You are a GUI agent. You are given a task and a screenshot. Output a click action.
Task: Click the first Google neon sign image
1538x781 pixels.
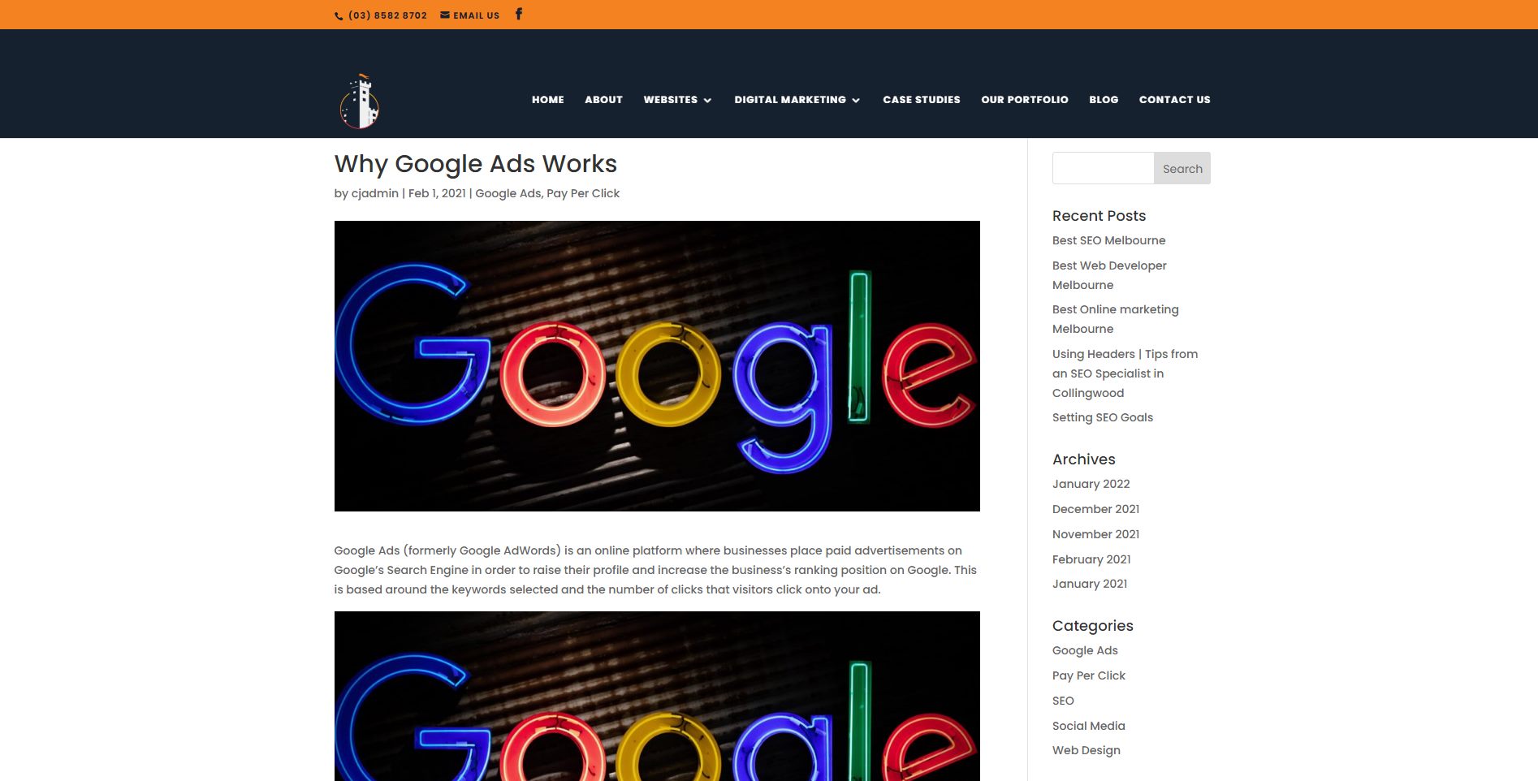click(657, 366)
